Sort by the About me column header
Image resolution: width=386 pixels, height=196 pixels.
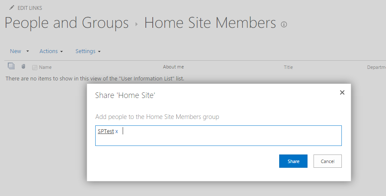(173, 67)
